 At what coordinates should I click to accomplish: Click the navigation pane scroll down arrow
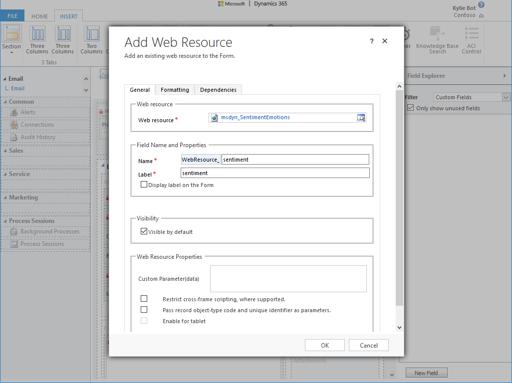(86, 90)
